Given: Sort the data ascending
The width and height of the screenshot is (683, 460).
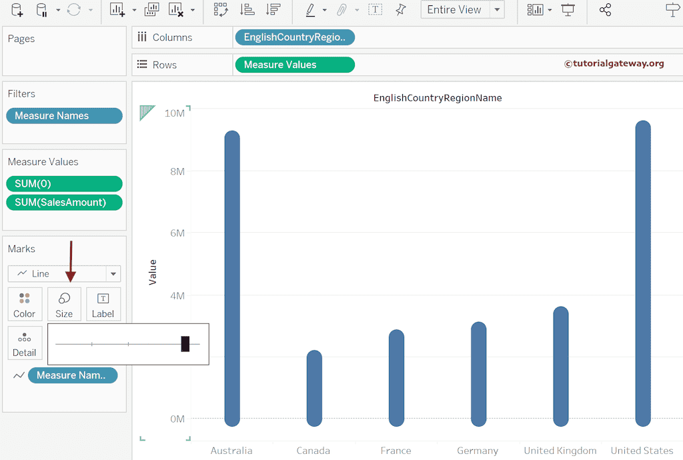Looking at the screenshot, I should 248,10.
